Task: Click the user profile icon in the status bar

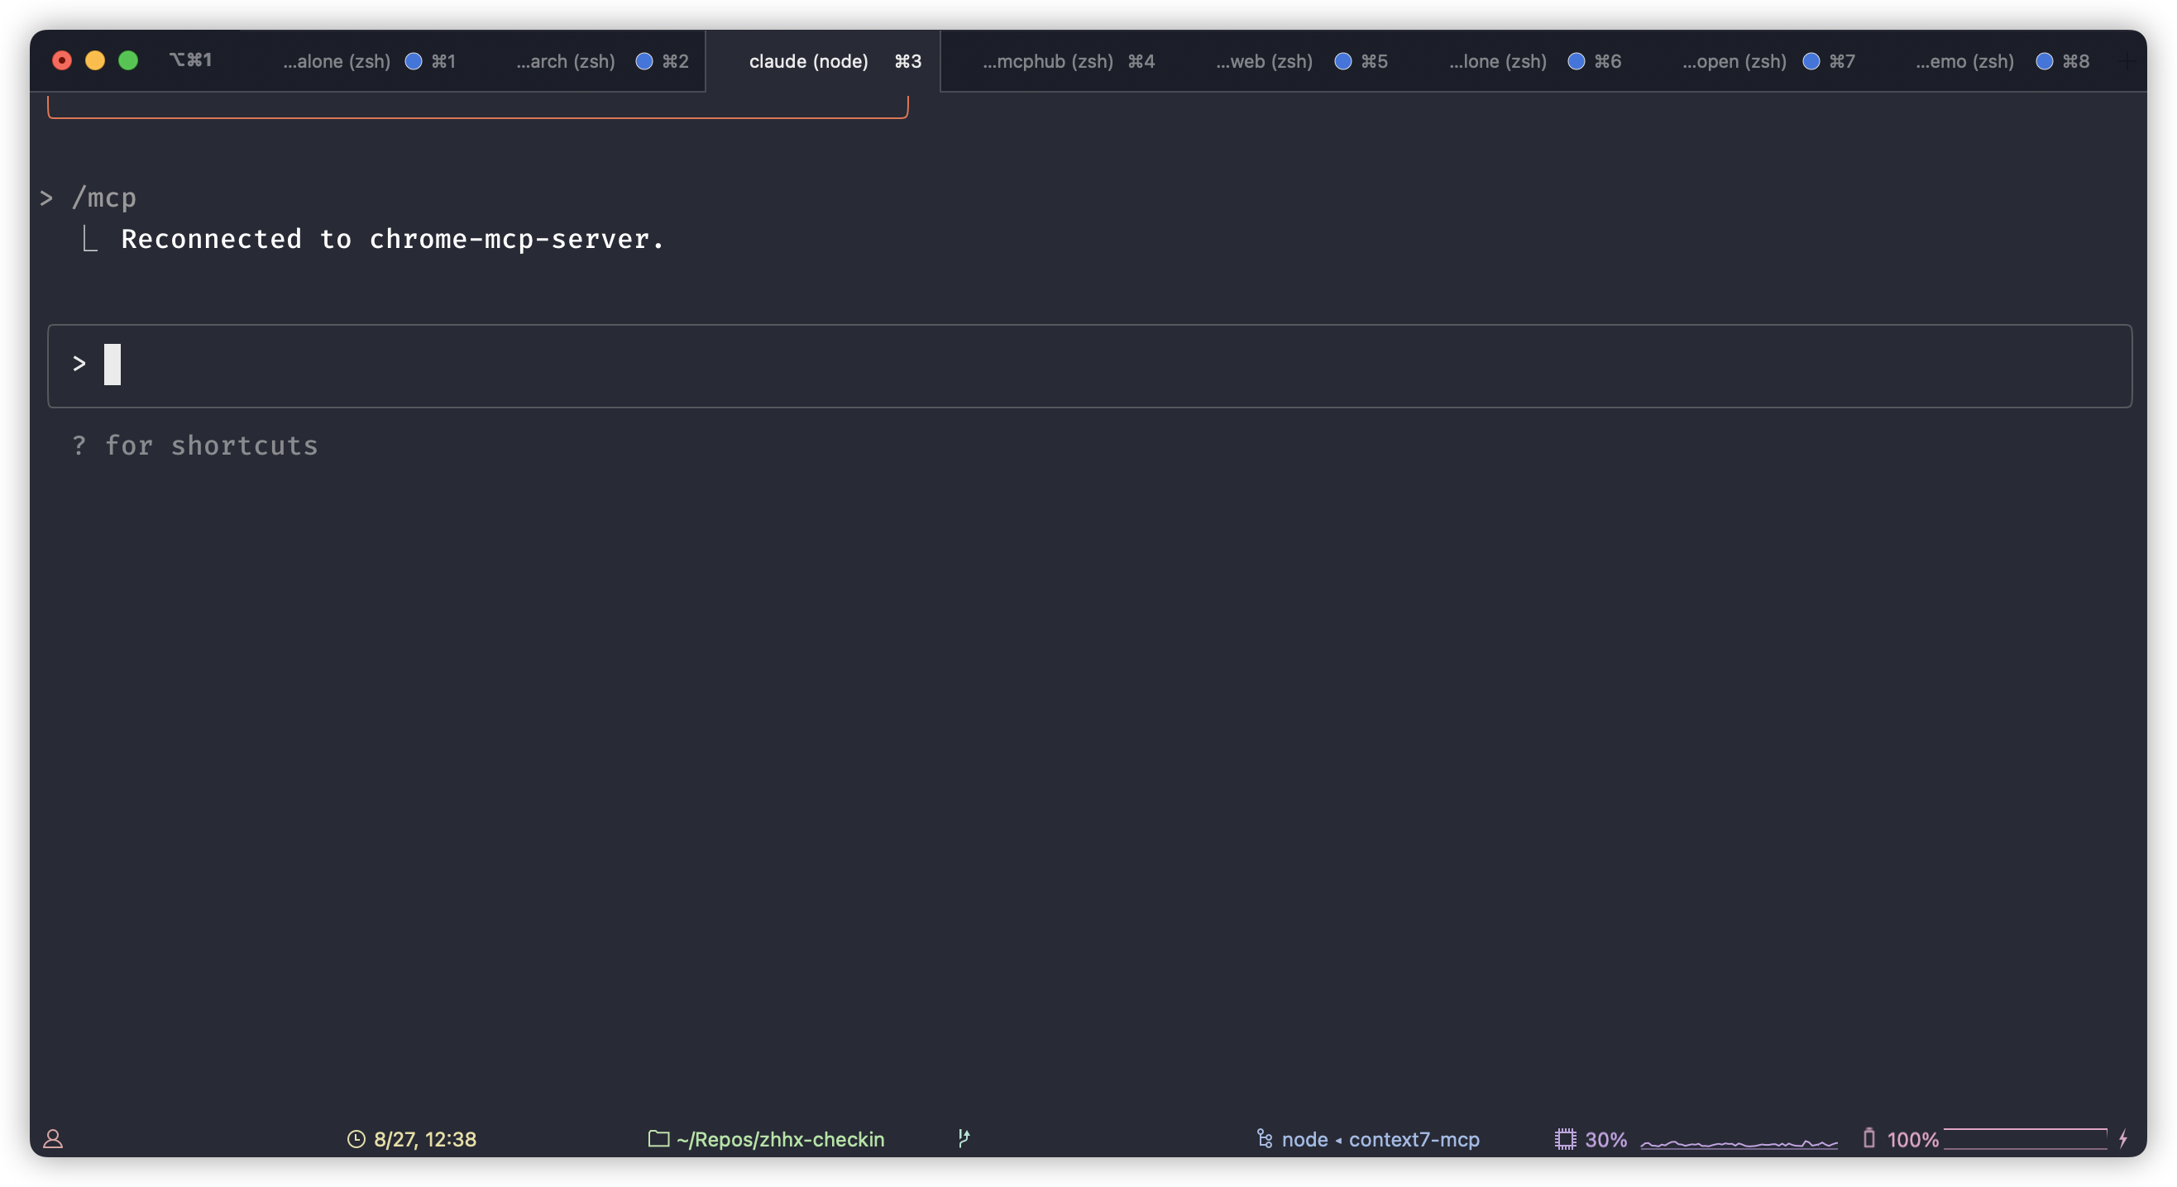Action: coord(53,1139)
